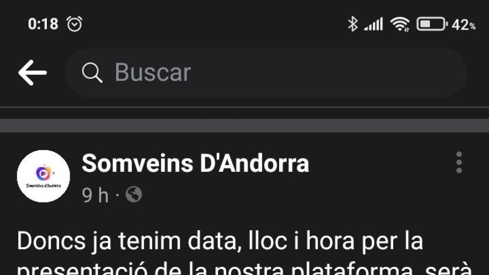Click the gray divider band above the post
This screenshot has height=275, width=489.
(244, 125)
